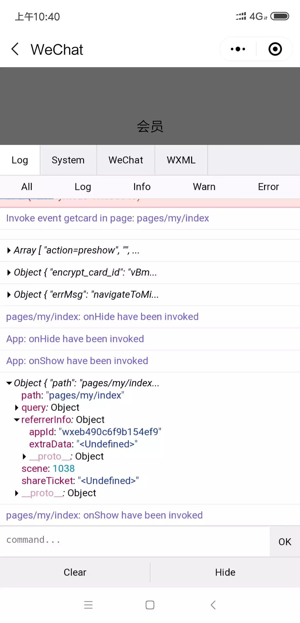Tap the circular close mini-program icon

(x=275, y=49)
